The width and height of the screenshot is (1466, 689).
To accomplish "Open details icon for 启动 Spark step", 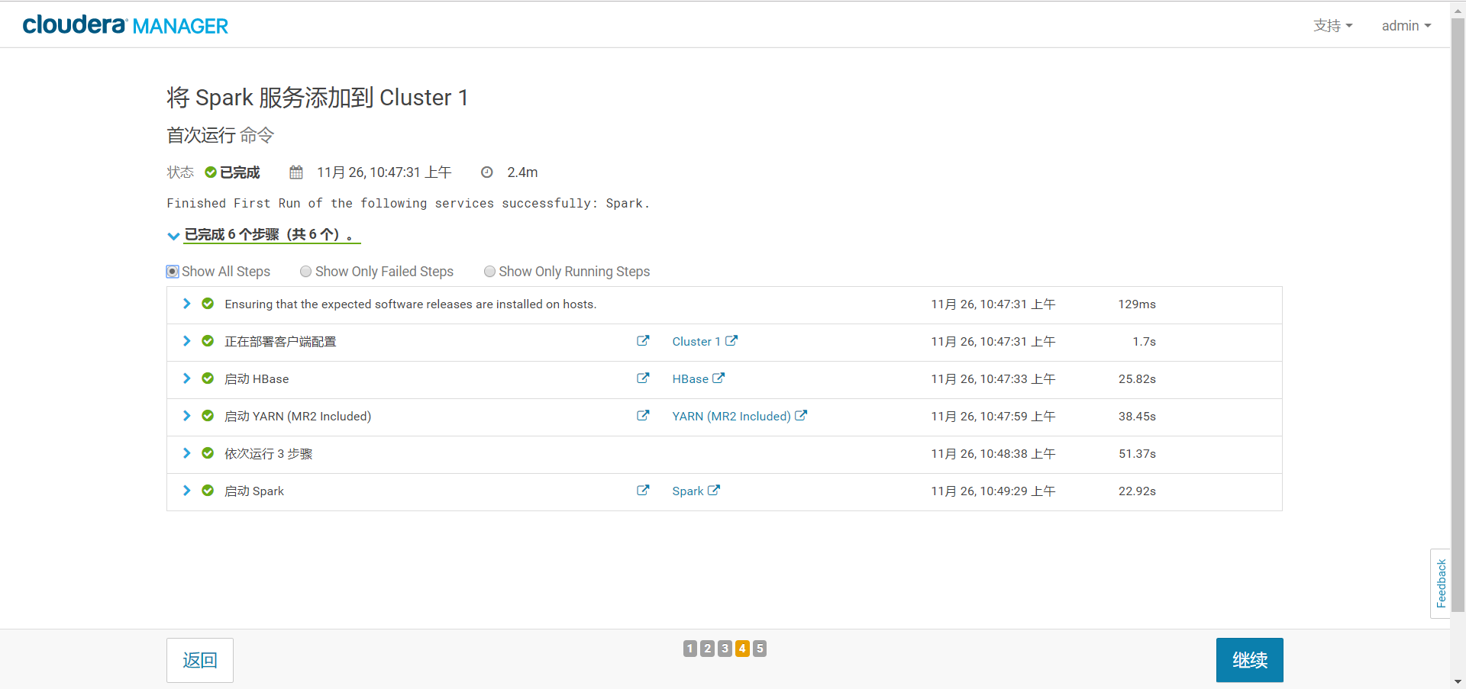I will (x=643, y=491).
